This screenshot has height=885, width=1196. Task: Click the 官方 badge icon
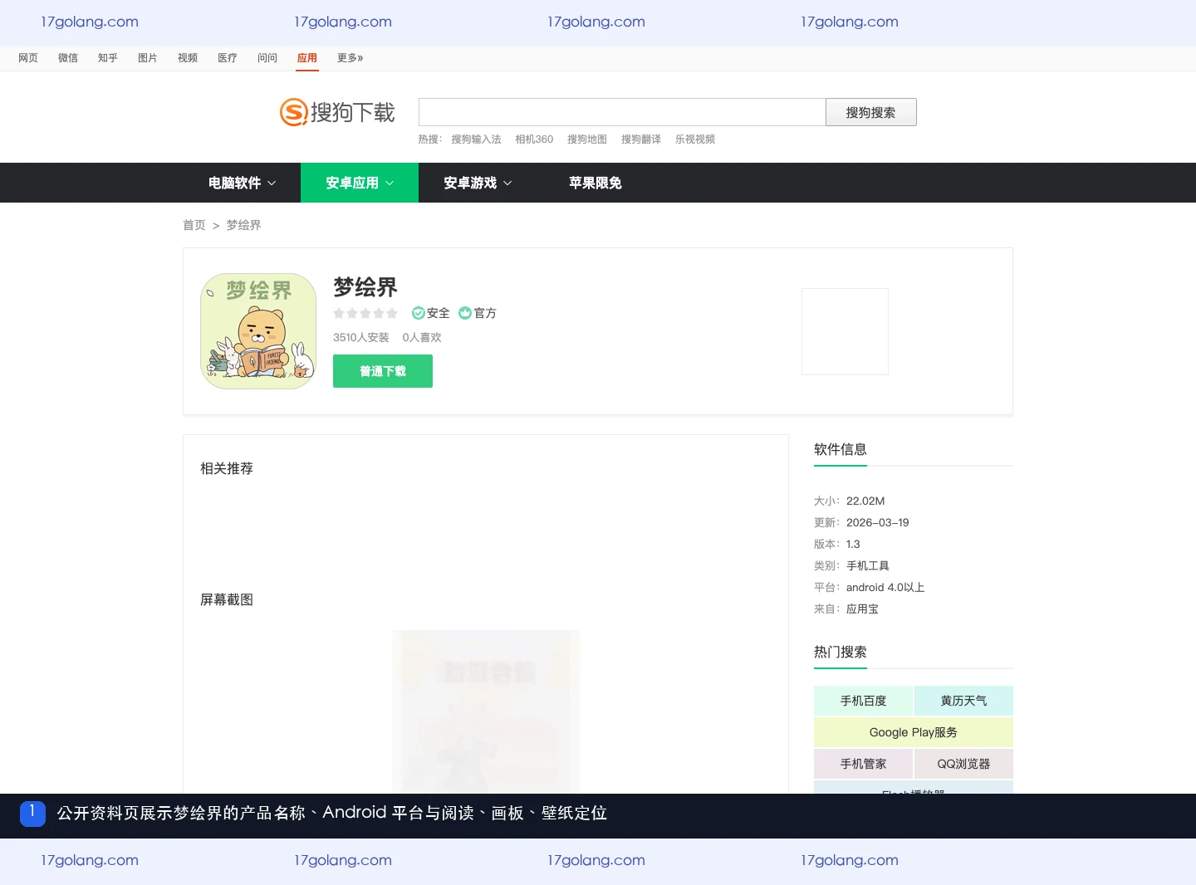(x=465, y=313)
